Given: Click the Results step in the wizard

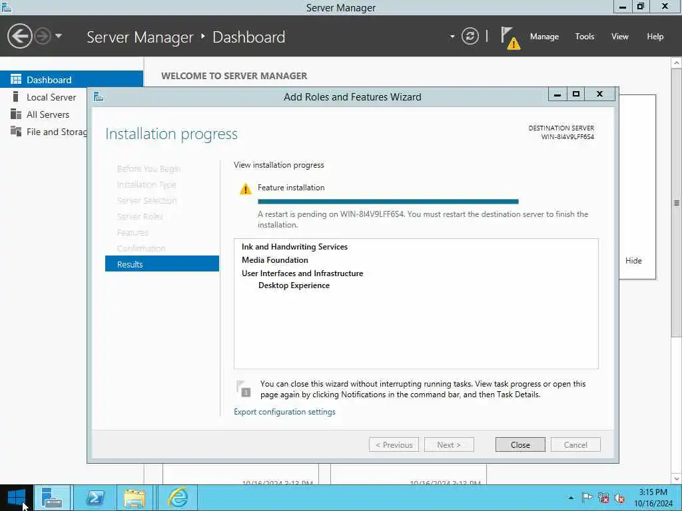Looking at the screenshot, I should [162, 263].
